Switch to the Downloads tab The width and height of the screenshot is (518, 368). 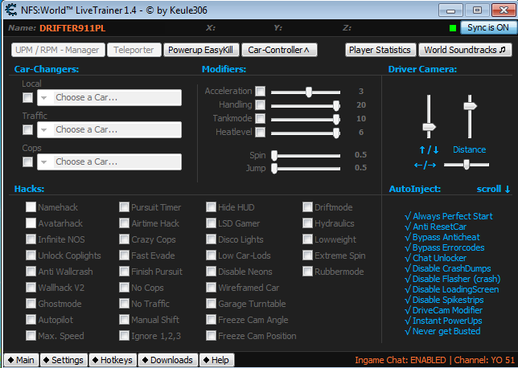(x=168, y=360)
